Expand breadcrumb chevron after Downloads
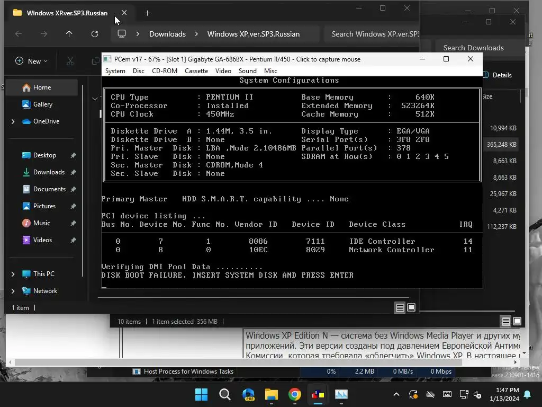Viewport: 542px width, 407px height. tap(196, 34)
